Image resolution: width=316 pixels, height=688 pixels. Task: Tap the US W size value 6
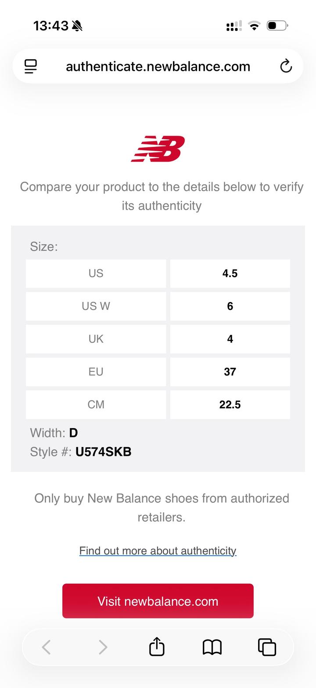[230, 306]
